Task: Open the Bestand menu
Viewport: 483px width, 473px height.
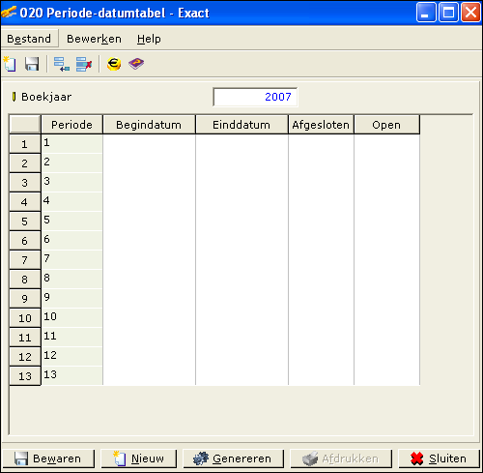Action: pyautogui.click(x=29, y=39)
